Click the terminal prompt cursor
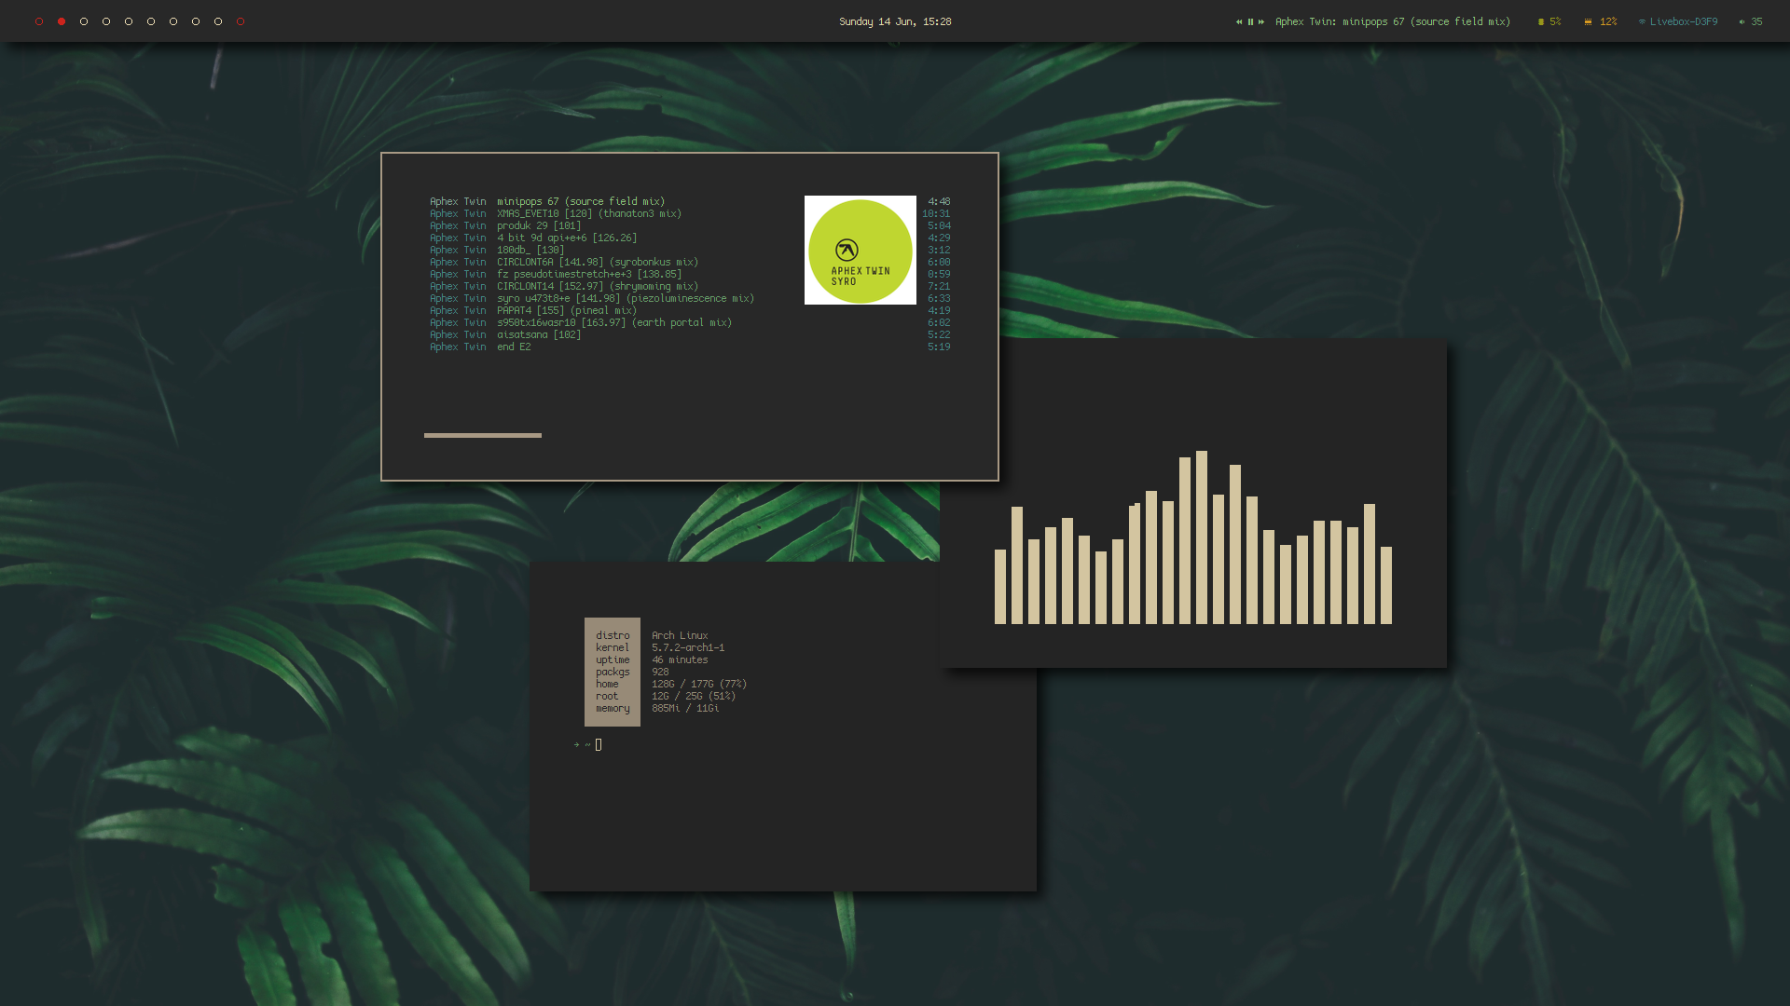The height and width of the screenshot is (1006, 1790). click(599, 744)
